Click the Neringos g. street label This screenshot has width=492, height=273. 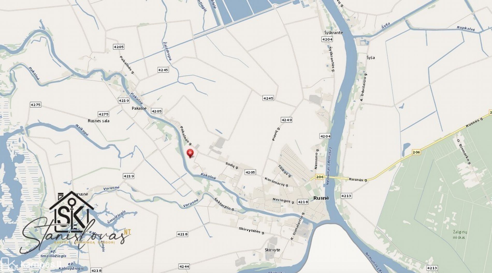[284, 201]
